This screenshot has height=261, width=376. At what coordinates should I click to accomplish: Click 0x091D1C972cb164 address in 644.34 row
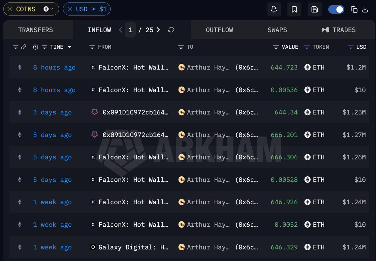[x=135, y=112]
